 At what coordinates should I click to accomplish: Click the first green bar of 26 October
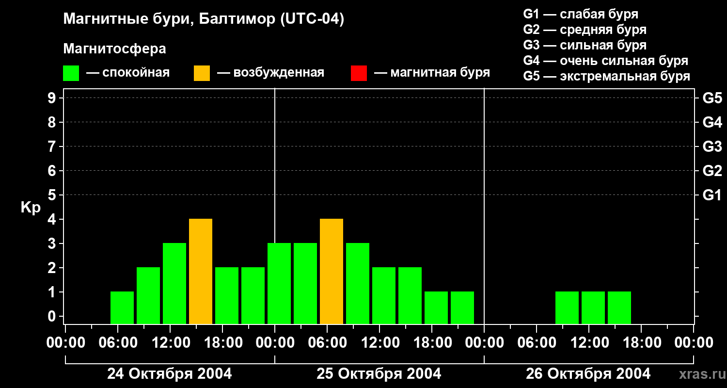click(567, 307)
